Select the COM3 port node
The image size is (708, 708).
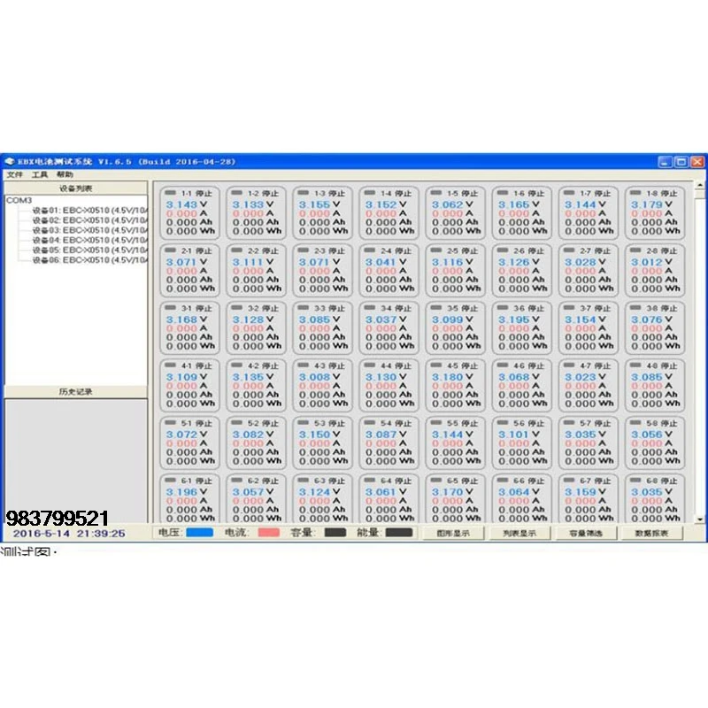tap(19, 201)
